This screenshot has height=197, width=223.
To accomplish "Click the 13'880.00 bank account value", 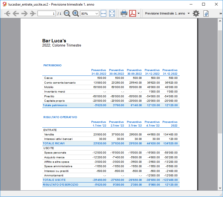I will coord(100,83).
